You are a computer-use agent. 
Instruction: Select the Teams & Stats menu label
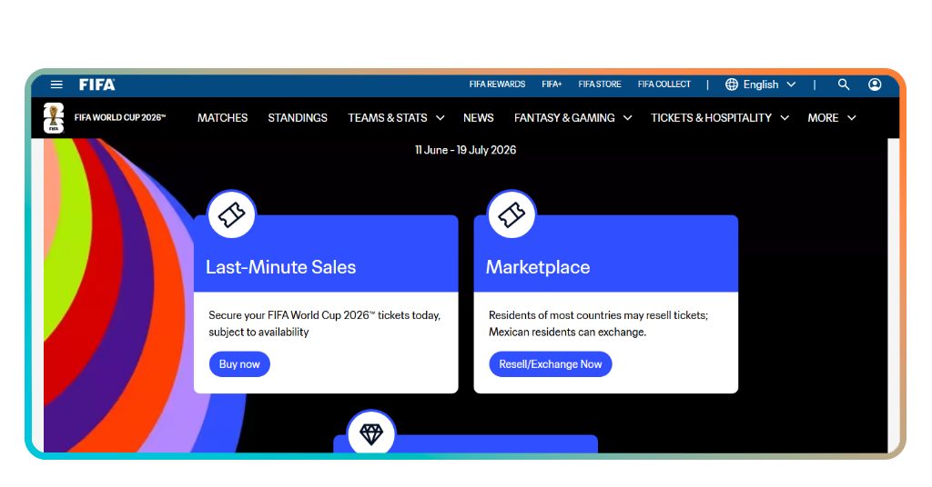tap(388, 118)
